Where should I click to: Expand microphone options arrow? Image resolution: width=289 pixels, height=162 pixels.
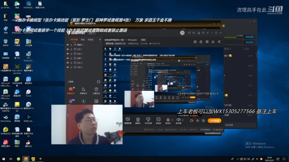172,120
